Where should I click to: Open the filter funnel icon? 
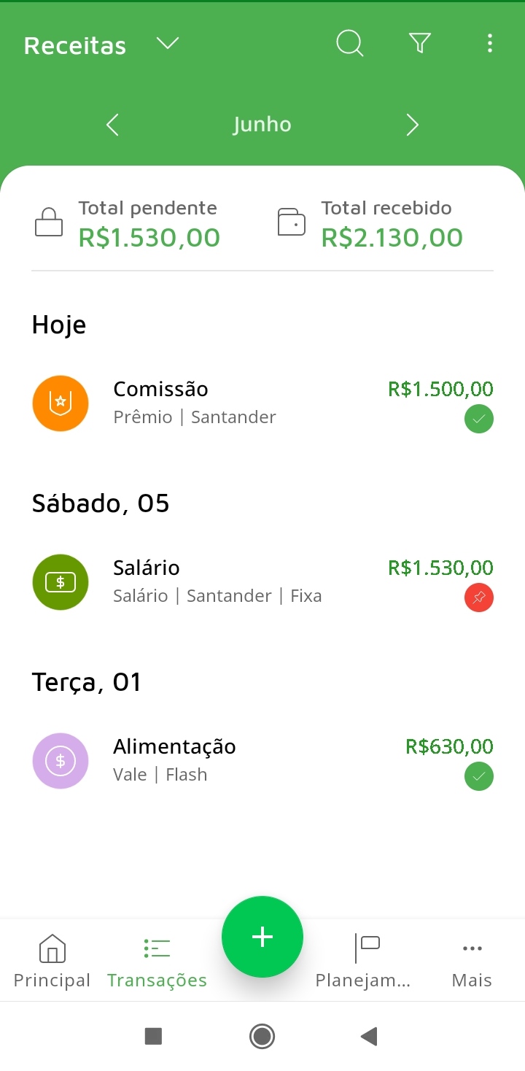pyautogui.click(x=420, y=44)
